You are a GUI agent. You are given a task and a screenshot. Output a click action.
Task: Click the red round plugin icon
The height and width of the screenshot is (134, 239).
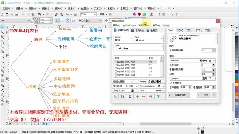click(x=139, y=14)
